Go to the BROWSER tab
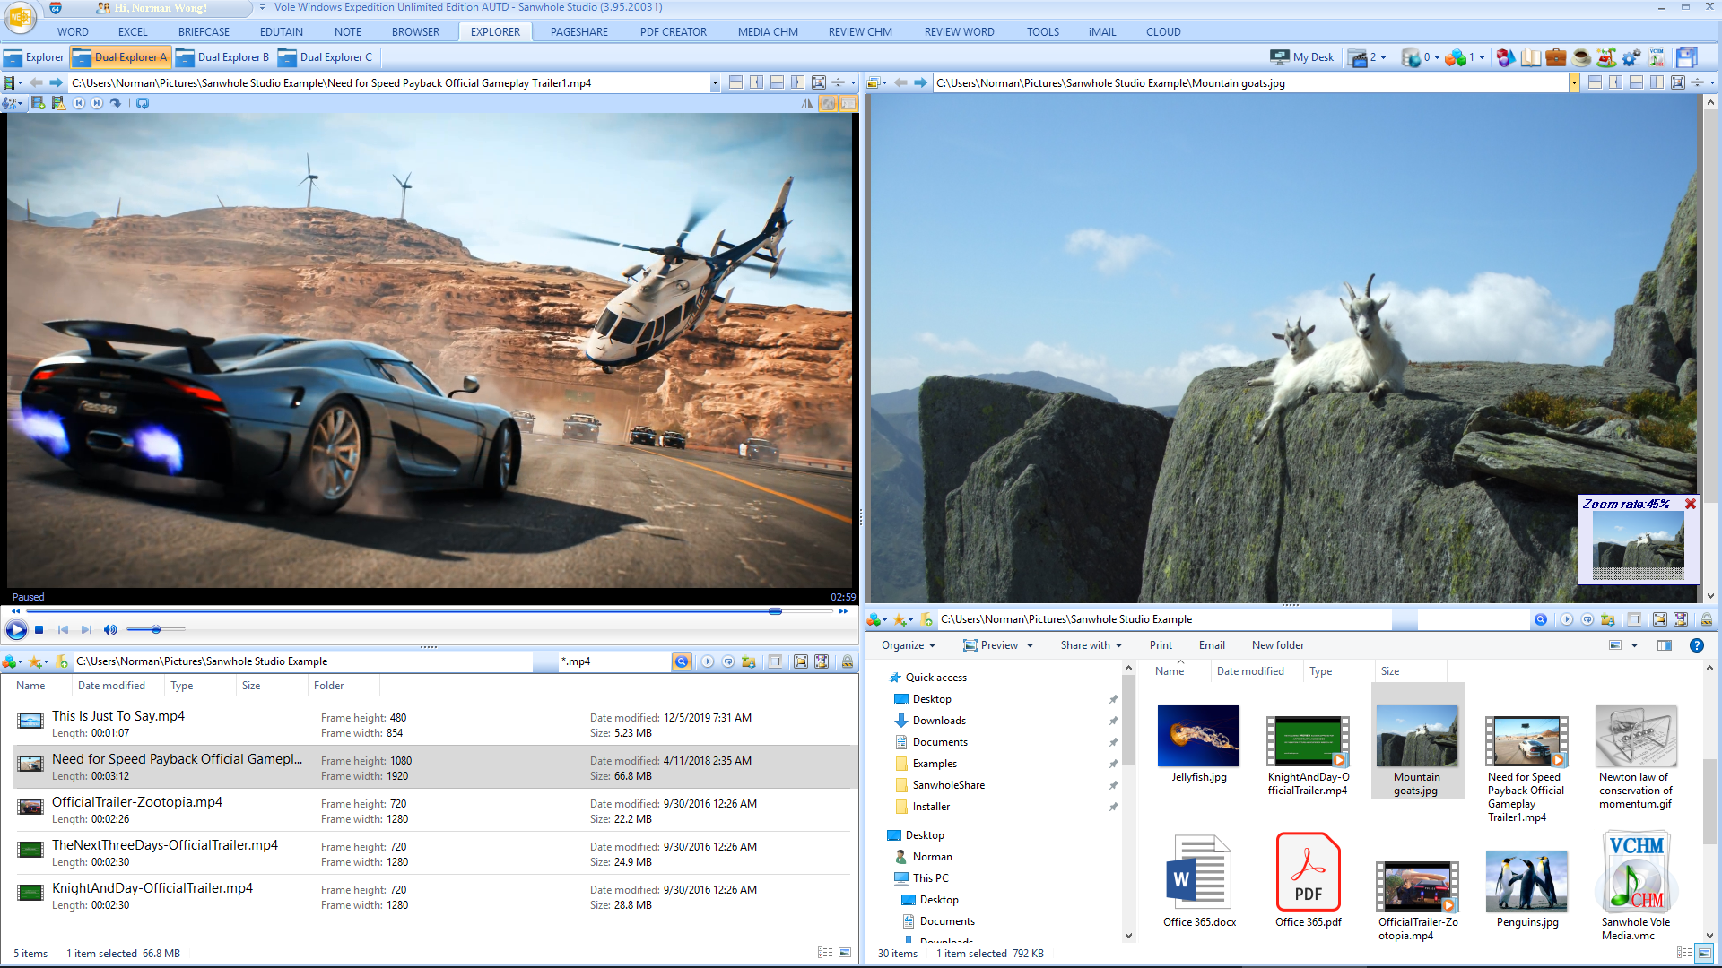The image size is (1722, 968). [415, 31]
